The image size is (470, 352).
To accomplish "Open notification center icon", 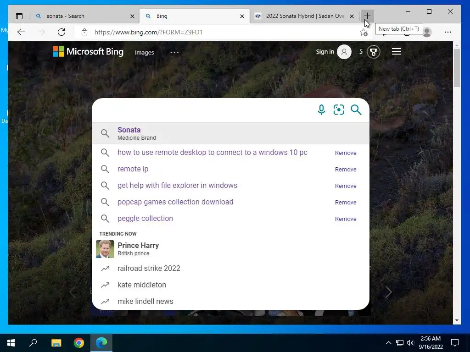I will (455, 343).
